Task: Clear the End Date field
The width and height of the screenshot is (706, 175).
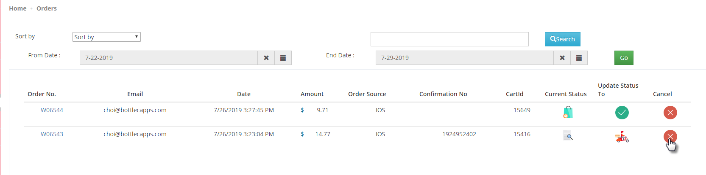Action: 562,58
